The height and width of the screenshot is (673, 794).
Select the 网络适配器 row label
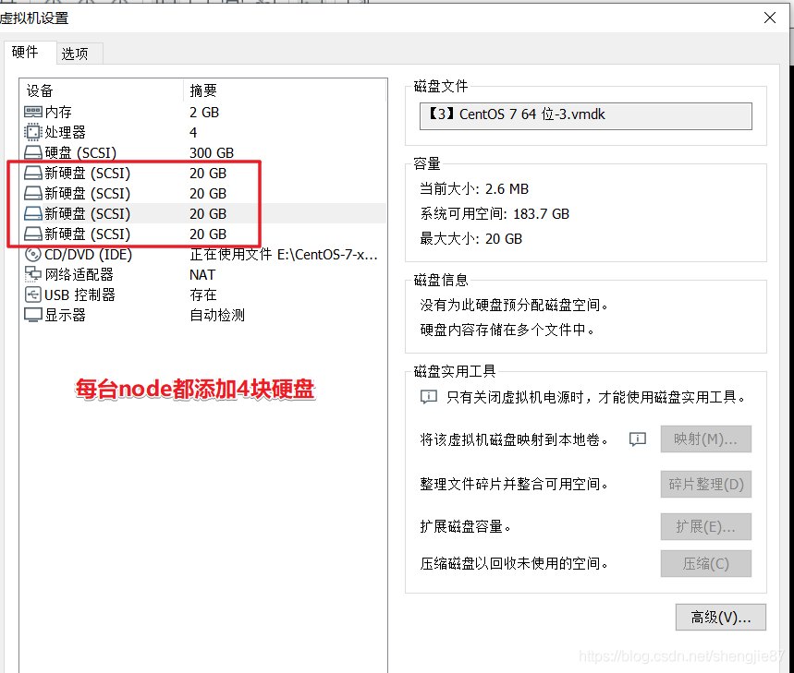pyautogui.click(x=79, y=274)
